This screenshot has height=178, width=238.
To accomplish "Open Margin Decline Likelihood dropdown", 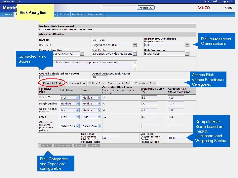I will click(70, 104).
